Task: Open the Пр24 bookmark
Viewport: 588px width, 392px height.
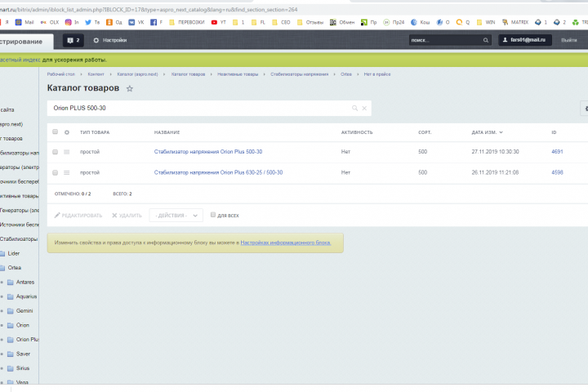Action: 394,23
